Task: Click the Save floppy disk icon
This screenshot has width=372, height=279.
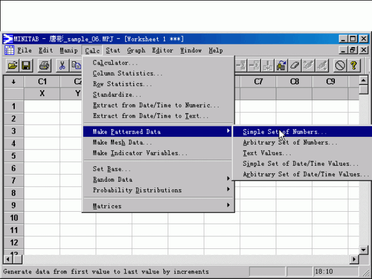Action: click(26, 66)
